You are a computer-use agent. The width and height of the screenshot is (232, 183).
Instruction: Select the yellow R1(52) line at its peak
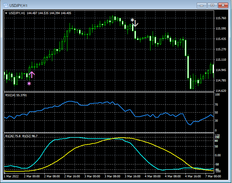click(121, 138)
